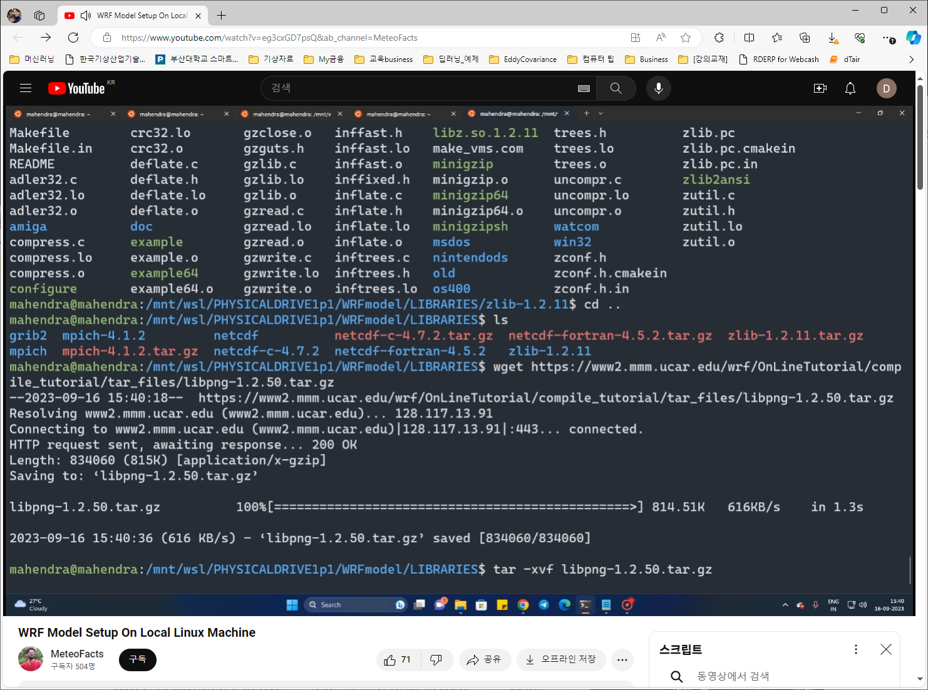Start Read aloud from address bar
This screenshot has width=928, height=690.
pyautogui.click(x=661, y=38)
